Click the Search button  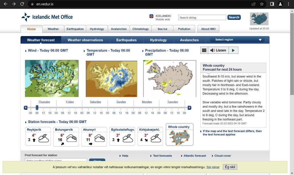tap(234, 18)
